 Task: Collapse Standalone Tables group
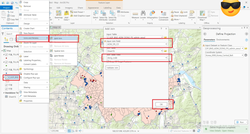tap(4, 93)
